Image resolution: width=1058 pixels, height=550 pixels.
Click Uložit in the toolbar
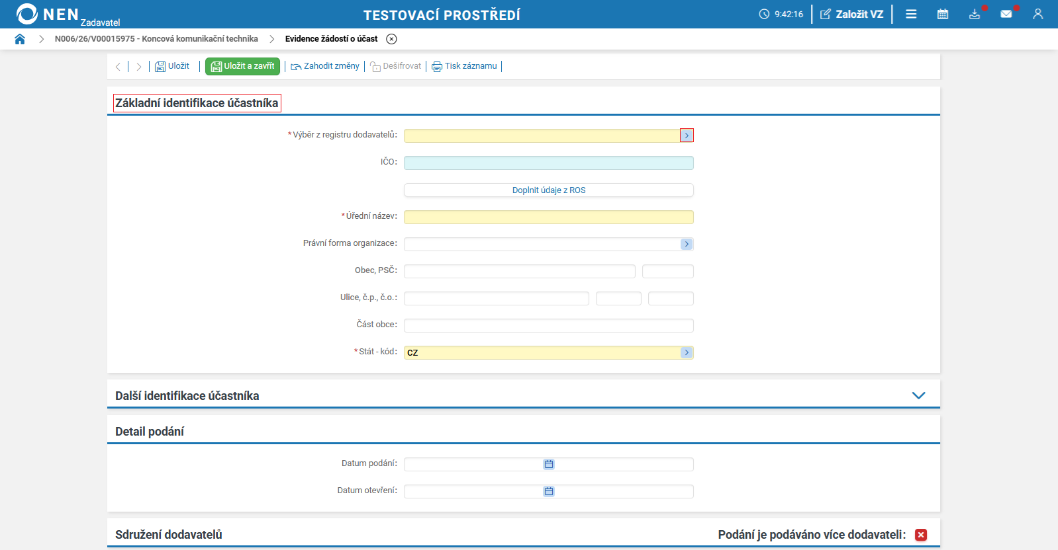point(172,66)
